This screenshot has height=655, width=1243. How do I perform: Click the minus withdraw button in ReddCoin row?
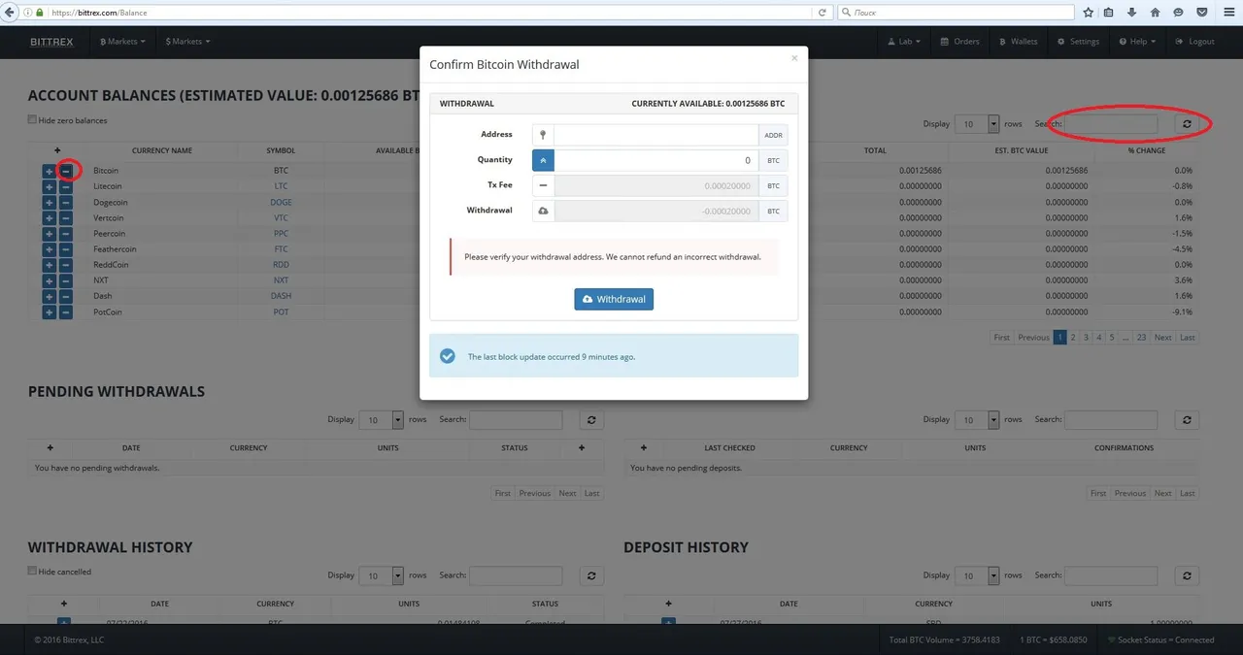pyautogui.click(x=66, y=265)
